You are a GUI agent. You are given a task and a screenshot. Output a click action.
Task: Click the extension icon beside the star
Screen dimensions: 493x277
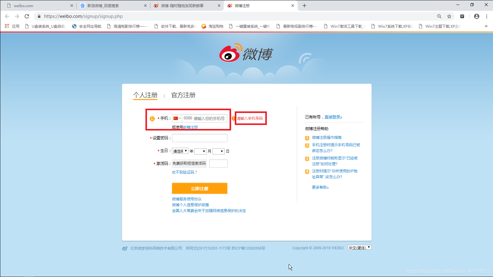pos(462,16)
